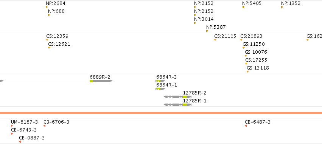Click the NP:2684 label text
Viewport: 322px width, 144px height.
[56, 3]
